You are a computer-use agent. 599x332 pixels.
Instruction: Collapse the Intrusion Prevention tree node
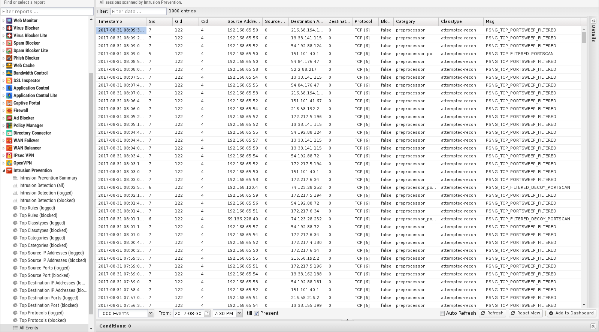[4, 170]
